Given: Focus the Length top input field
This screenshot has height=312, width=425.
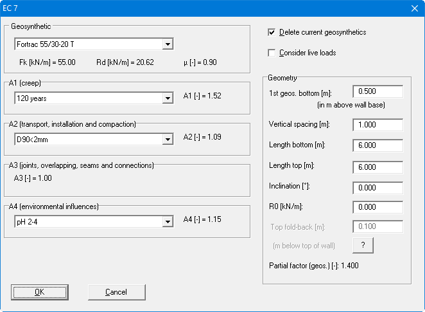Looking at the screenshot, I should (x=377, y=167).
